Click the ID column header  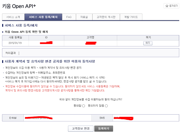tap(46, 37)
